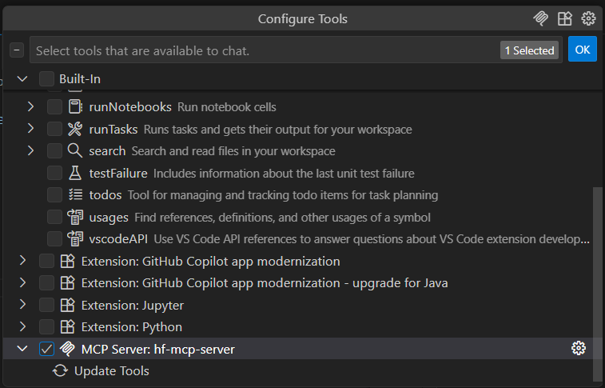Click the 1 Selected badge
The height and width of the screenshot is (388, 605).
point(529,50)
